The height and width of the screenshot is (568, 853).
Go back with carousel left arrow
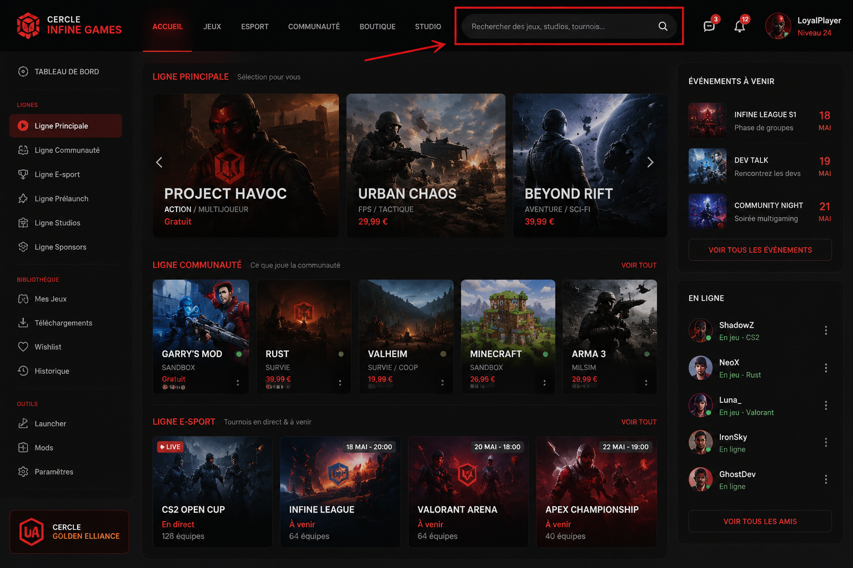(159, 163)
